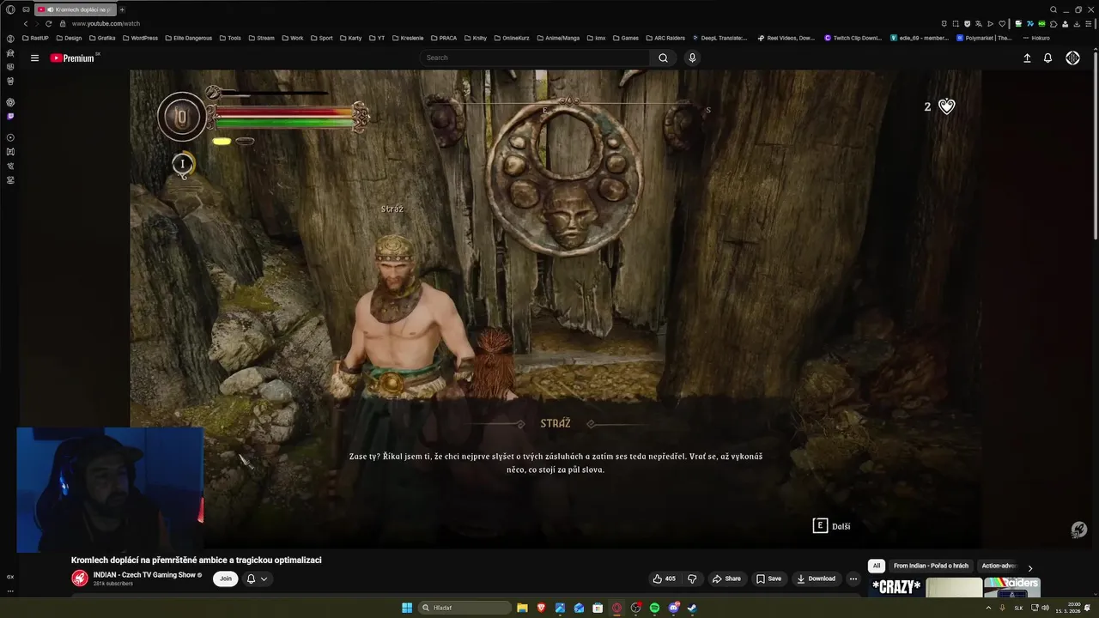
Task: Click the Download button
Action: (x=816, y=579)
